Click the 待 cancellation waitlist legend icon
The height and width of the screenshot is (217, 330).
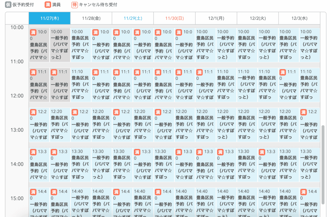click(74, 5)
